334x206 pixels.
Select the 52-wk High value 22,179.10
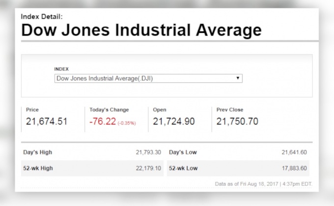click(148, 168)
